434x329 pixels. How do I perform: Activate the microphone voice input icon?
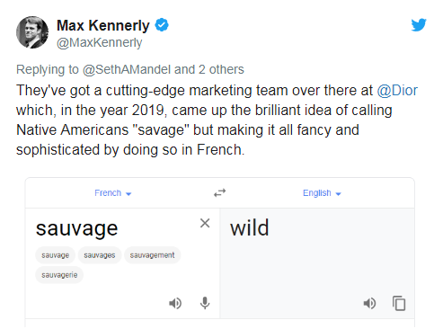click(x=205, y=303)
